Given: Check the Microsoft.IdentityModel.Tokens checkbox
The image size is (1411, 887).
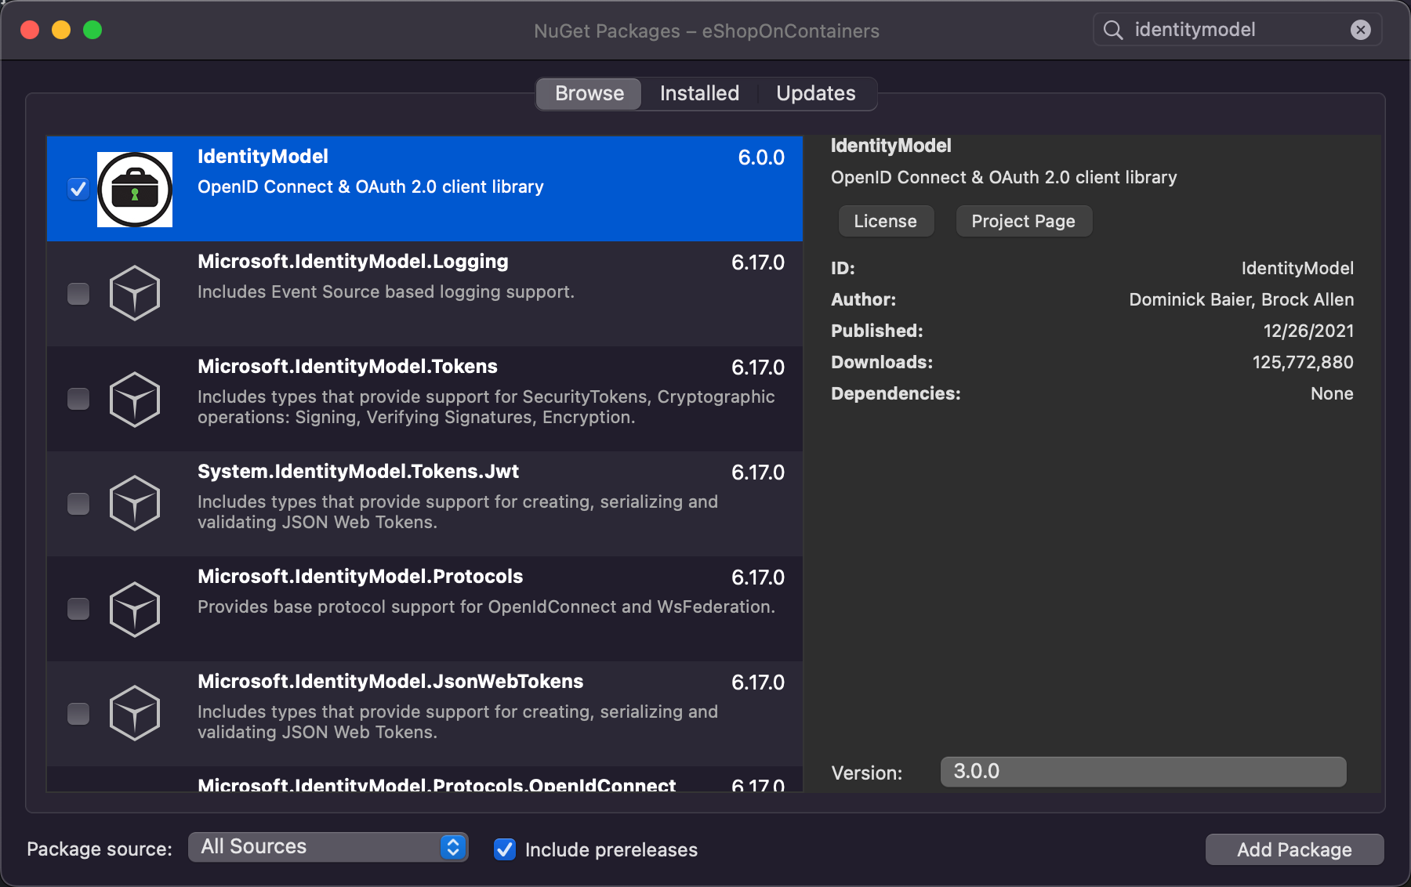Looking at the screenshot, I should tap(78, 399).
